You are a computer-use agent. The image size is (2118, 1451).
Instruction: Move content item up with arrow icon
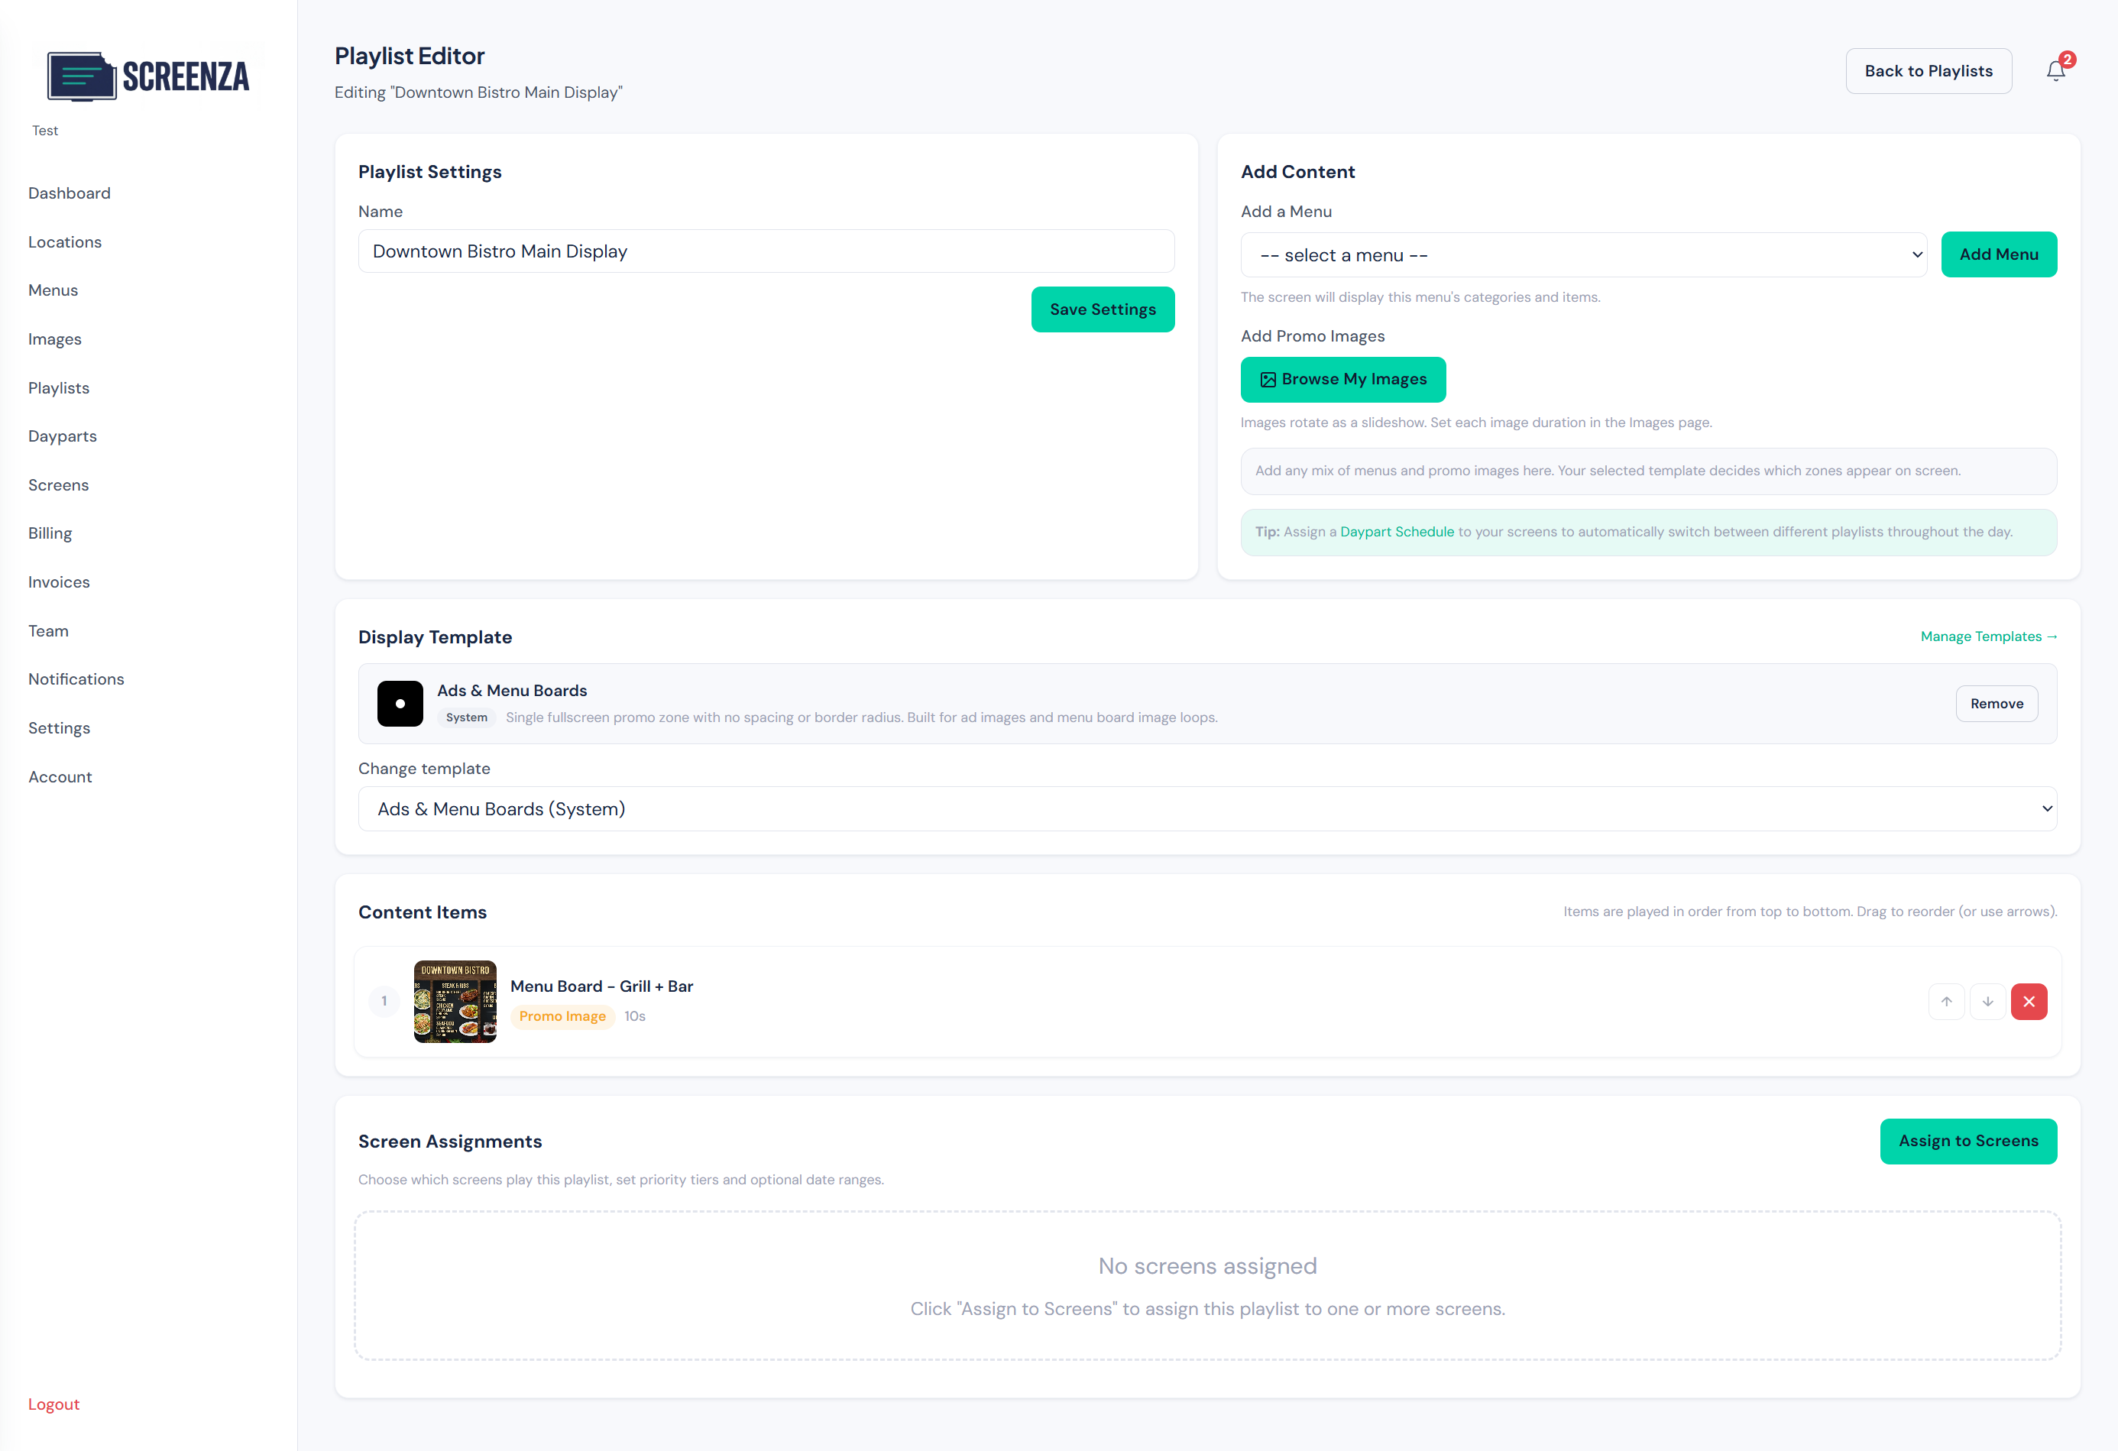click(x=1947, y=1001)
